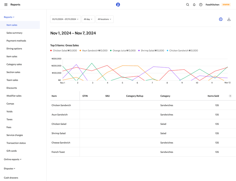Click Salad category in Shrimp Salad row

[163, 133]
